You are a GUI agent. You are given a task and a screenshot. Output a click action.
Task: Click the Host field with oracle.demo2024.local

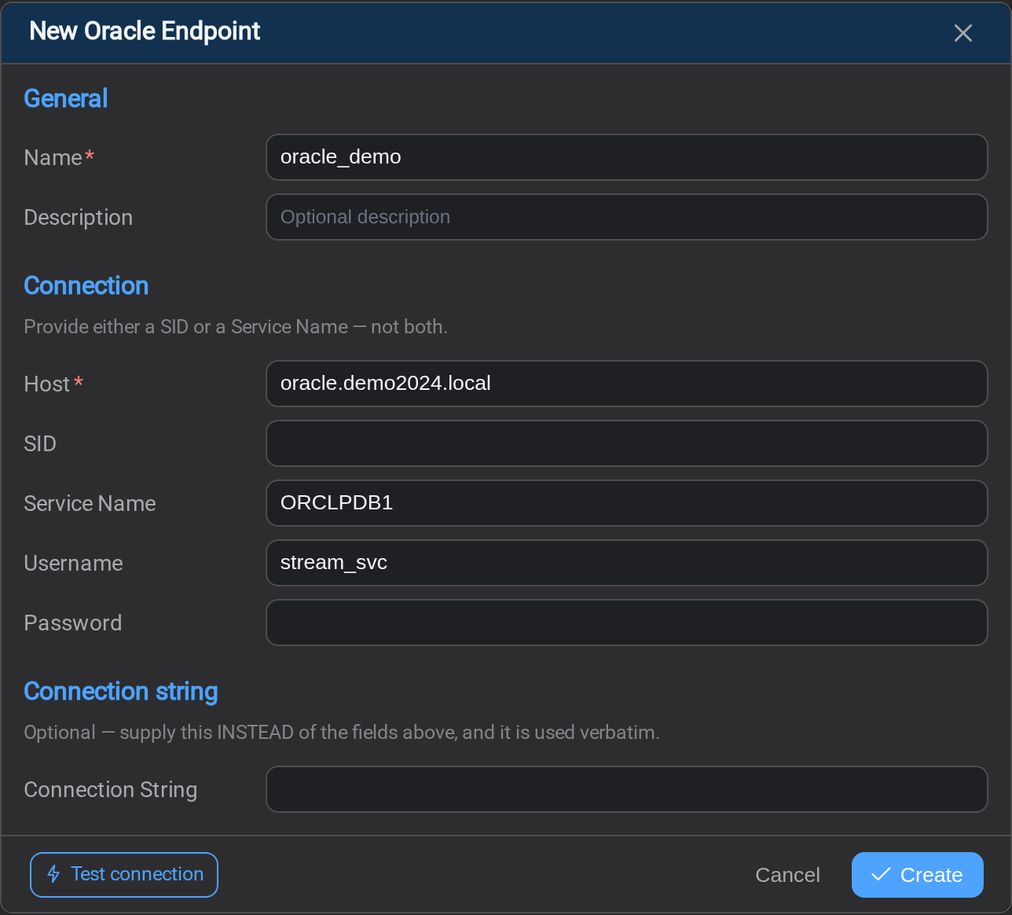coord(627,384)
